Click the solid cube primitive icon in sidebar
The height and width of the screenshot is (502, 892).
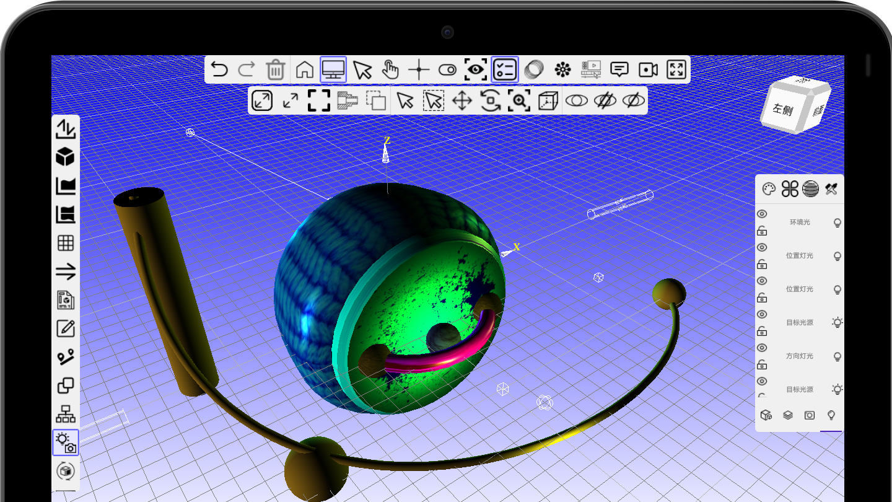pos(65,157)
